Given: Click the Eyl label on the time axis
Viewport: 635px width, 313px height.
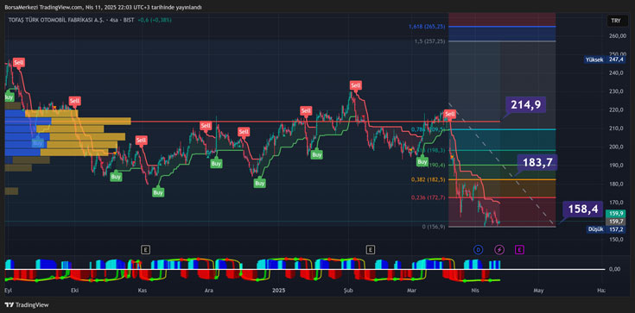Looking at the screenshot, I should pyautogui.click(x=8, y=291).
